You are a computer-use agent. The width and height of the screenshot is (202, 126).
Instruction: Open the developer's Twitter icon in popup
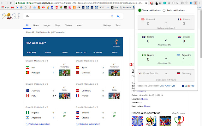click(186, 86)
